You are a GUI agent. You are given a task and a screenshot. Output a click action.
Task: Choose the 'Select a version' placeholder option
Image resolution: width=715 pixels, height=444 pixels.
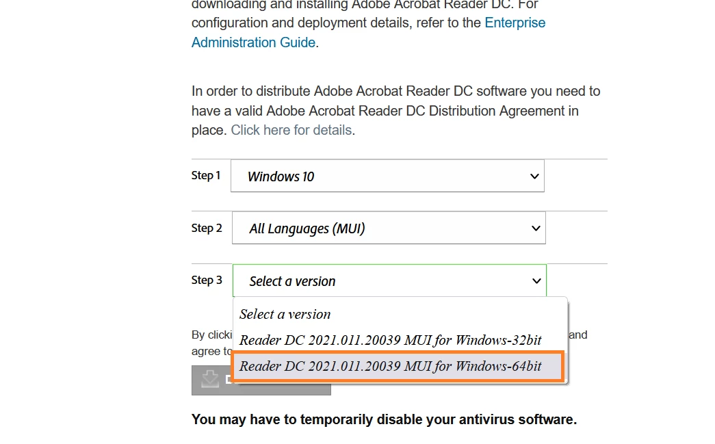pyautogui.click(x=400, y=315)
